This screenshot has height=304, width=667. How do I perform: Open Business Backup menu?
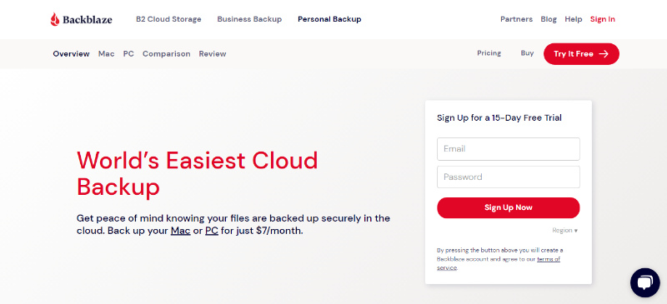(249, 19)
